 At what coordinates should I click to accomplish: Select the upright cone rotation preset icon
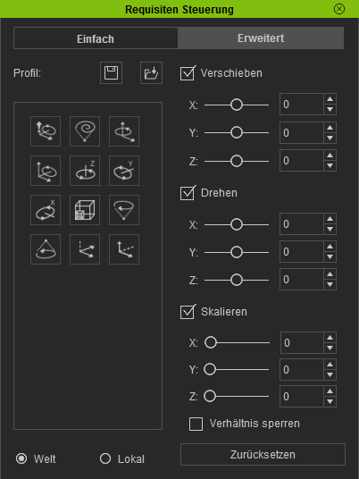(x=46, y=249)
